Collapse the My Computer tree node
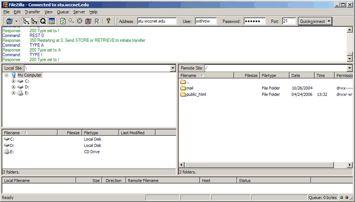The image size is (355, 202). tap(6, 75)
